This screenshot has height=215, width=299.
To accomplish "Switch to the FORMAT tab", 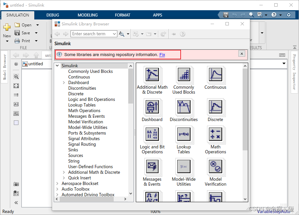I will 123,15.
